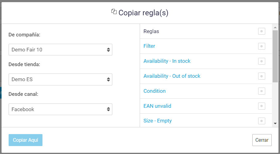
Task: Toggle the Reglas select-all checkbox
Action: point(262,31)
